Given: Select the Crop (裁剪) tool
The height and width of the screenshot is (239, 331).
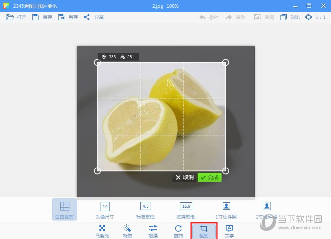Looking at the screenshot, I should coord(204,231).
